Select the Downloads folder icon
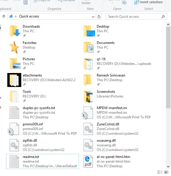 click(15, 31)
